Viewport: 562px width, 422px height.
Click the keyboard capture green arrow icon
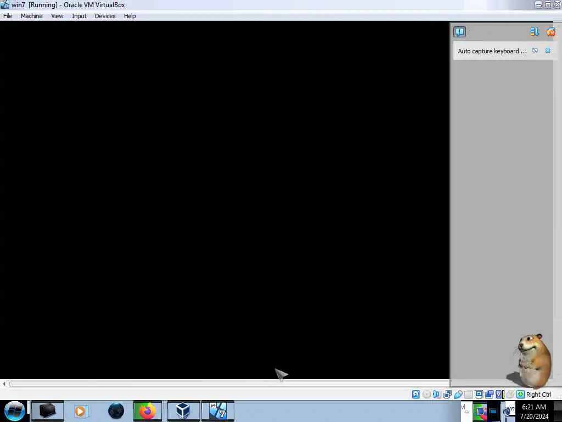pos(520,395)
